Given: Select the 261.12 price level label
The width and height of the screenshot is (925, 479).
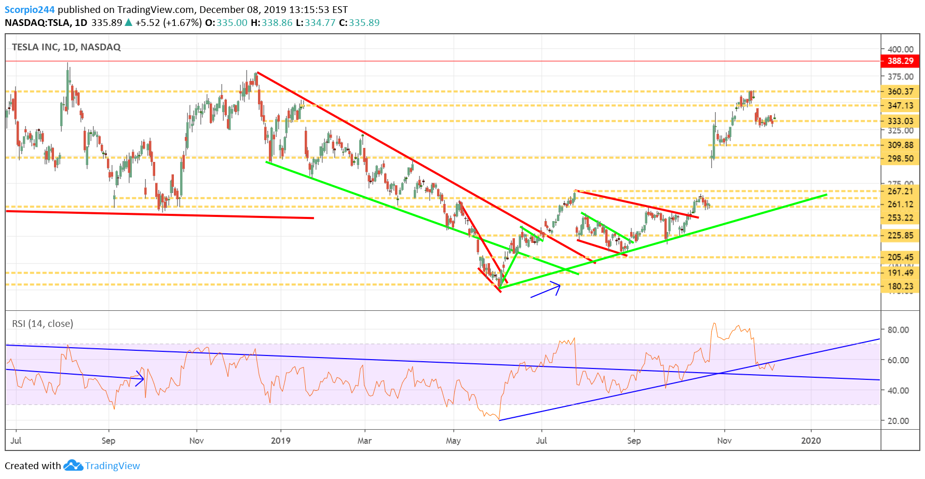Looking at the screenshot, I should click(900, 204).
